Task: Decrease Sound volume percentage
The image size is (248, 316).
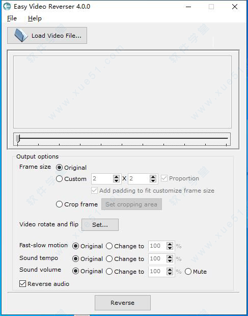Action: pos(170,273)
